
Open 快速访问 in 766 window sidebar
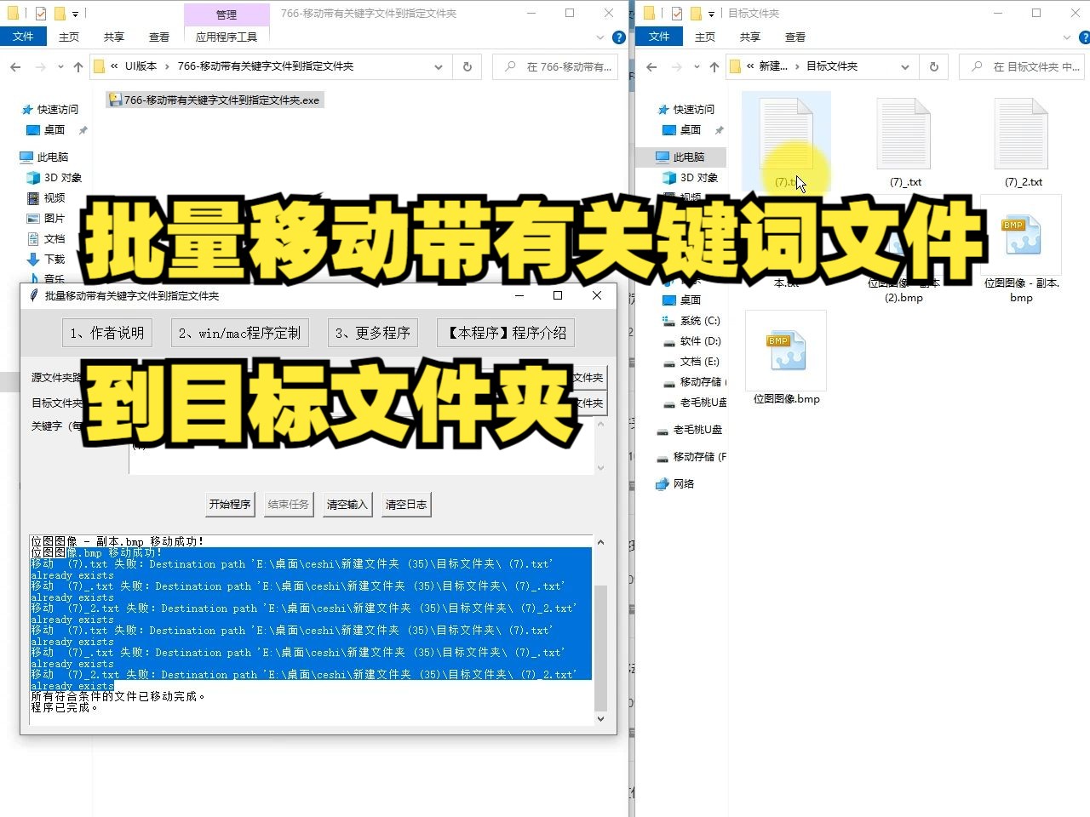[50, 109]
